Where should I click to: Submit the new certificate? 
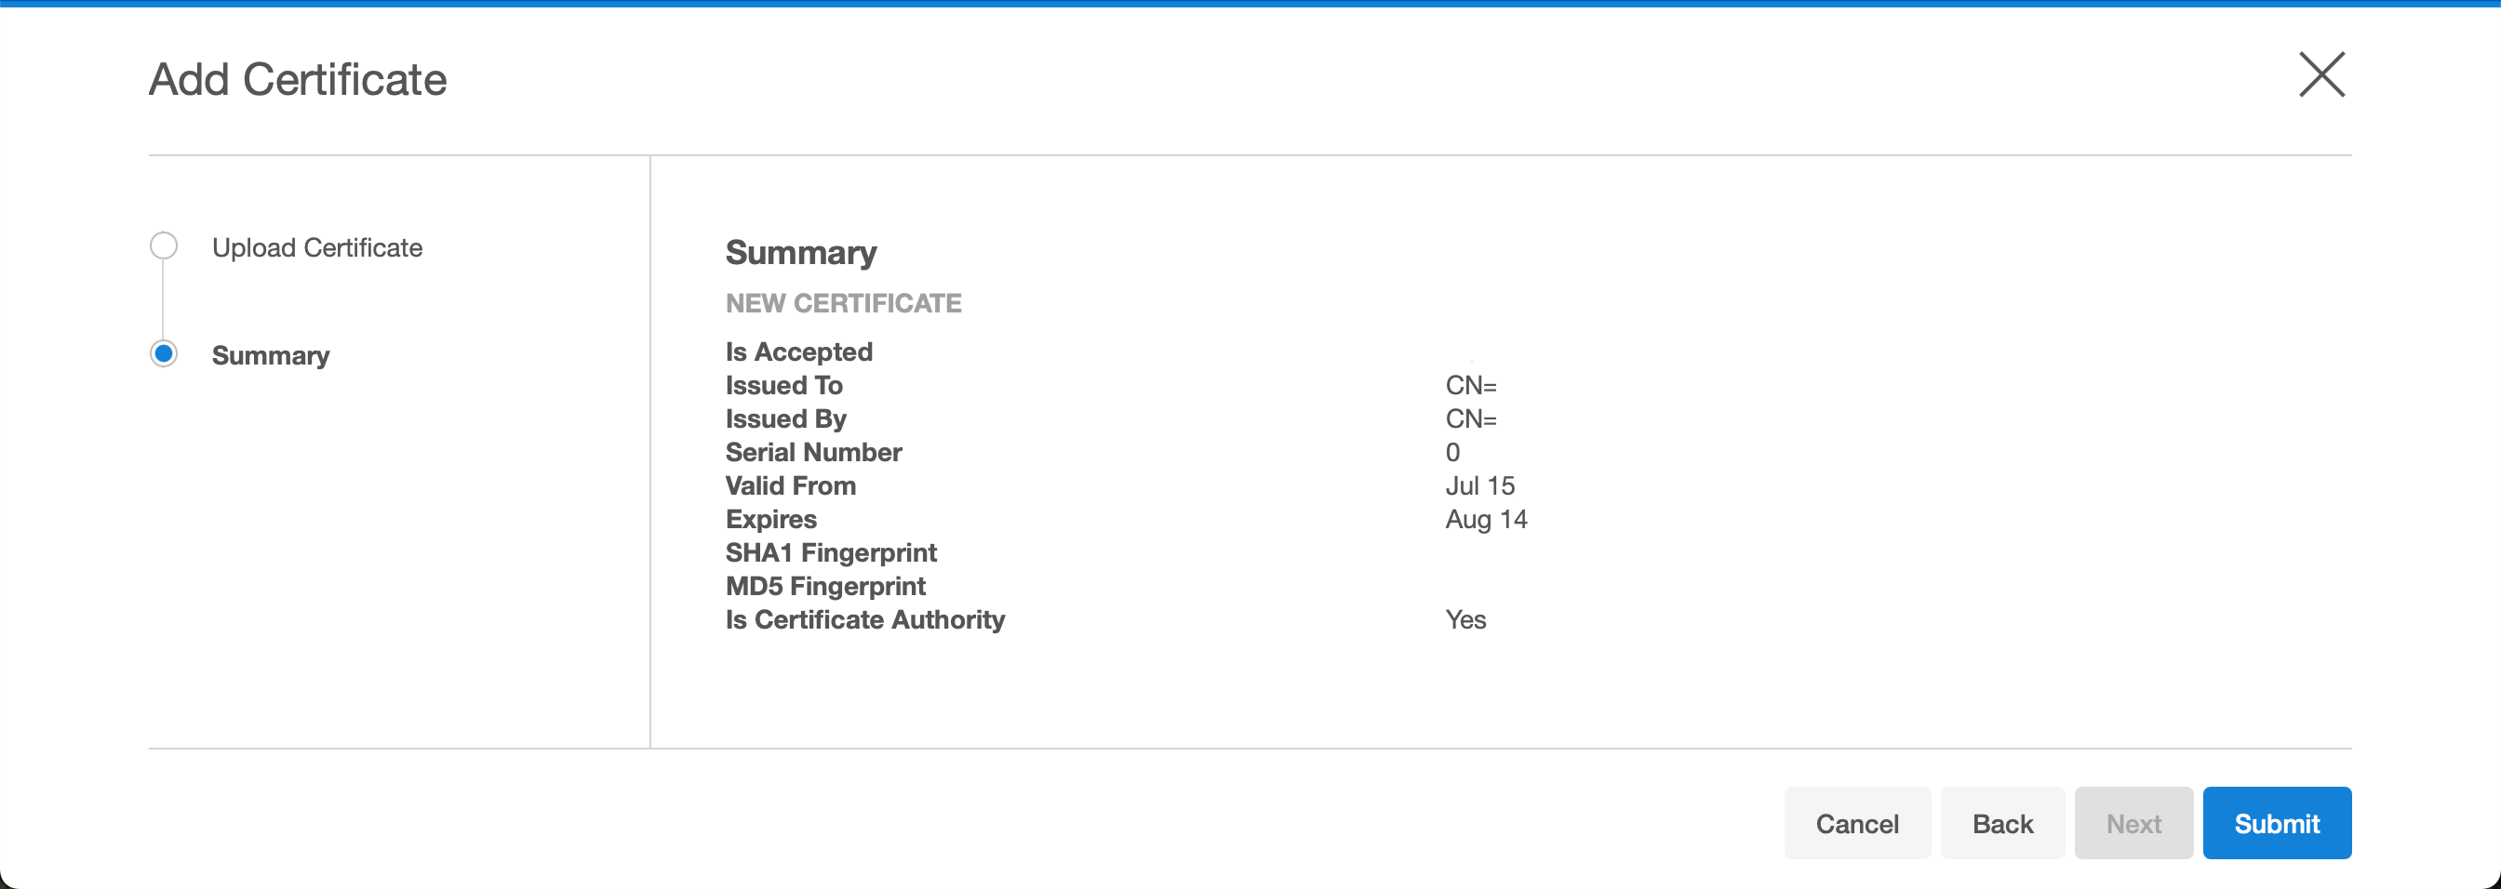tap(2276, 823)
